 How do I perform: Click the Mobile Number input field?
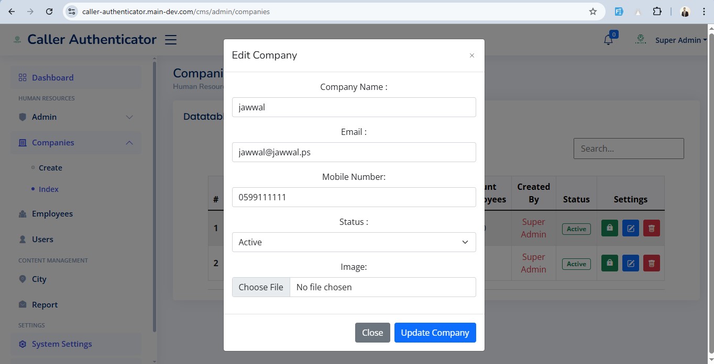[354, 197]
